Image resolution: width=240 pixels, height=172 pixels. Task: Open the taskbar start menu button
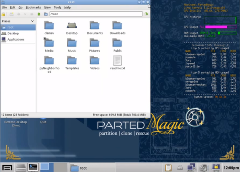tap(7, 168)
